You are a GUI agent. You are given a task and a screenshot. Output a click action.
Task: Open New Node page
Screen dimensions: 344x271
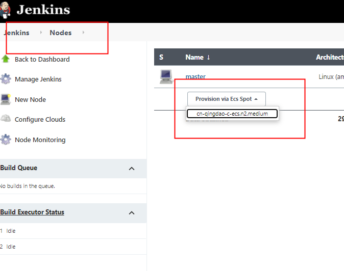tap(30, 100)
